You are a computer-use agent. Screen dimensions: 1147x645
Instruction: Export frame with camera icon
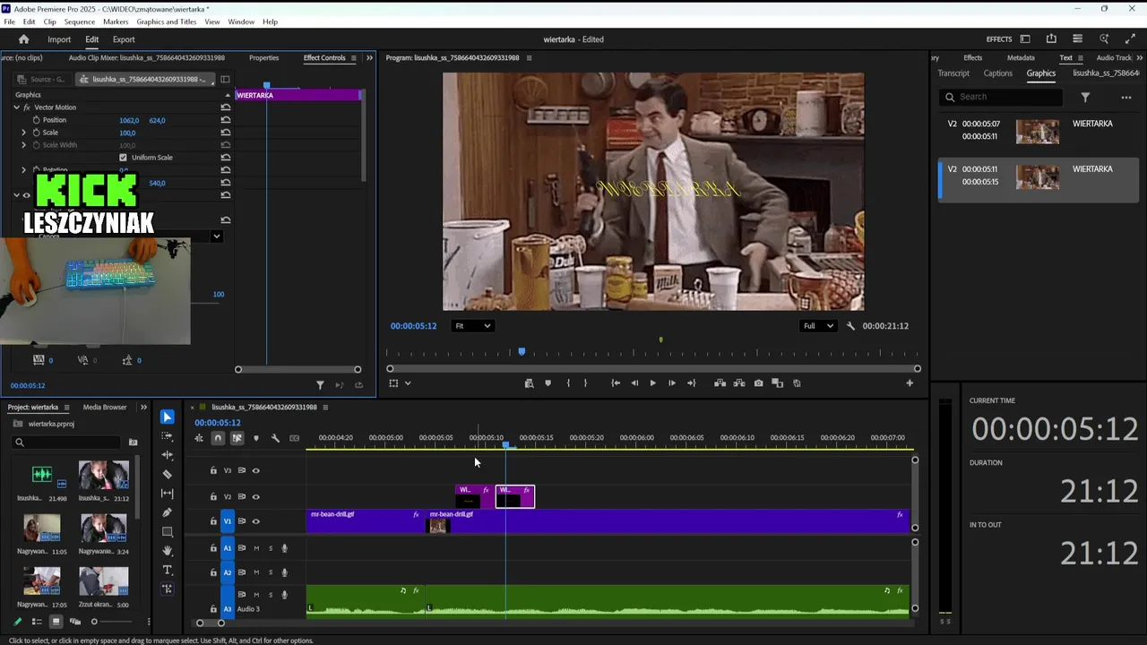point(759,383)
